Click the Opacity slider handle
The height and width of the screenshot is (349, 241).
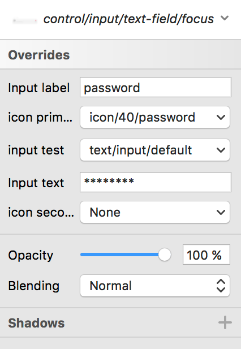point(165,255)
